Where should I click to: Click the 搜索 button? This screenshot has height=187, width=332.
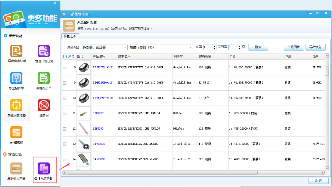[x=258, y=47]
